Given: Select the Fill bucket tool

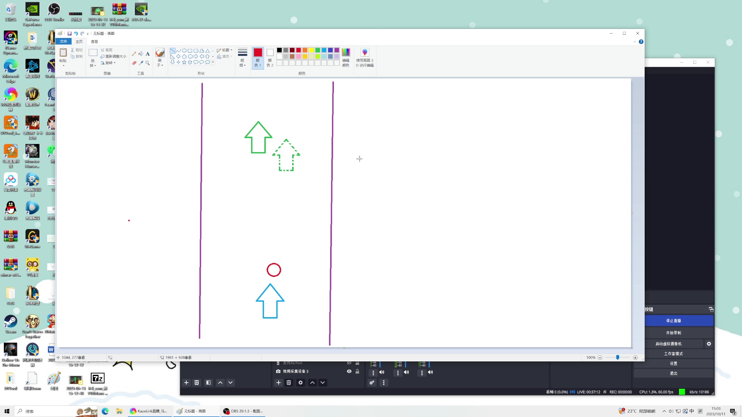Looking at the screenshot, I should tap(141, 54).
